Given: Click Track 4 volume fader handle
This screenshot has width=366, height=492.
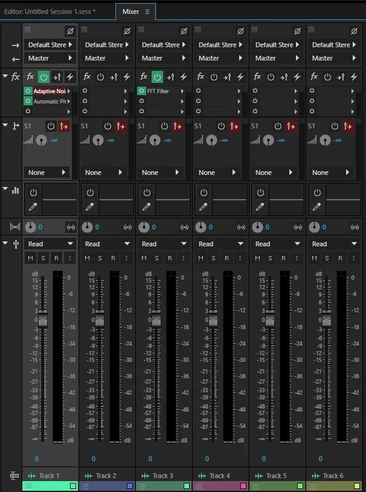Looking at the screenshot, I should [x=213, y=319].
